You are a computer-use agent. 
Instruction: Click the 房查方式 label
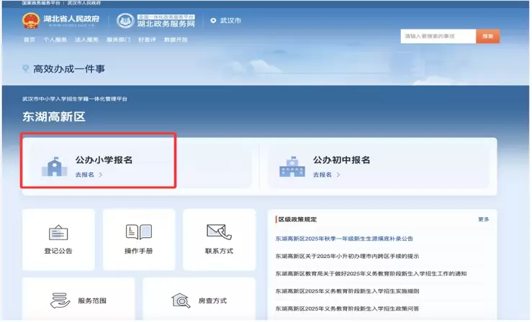tap(212, 300)
